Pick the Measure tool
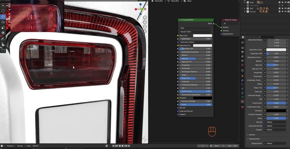The width and height of the screenshot is (290, 149). pos(3,45)
